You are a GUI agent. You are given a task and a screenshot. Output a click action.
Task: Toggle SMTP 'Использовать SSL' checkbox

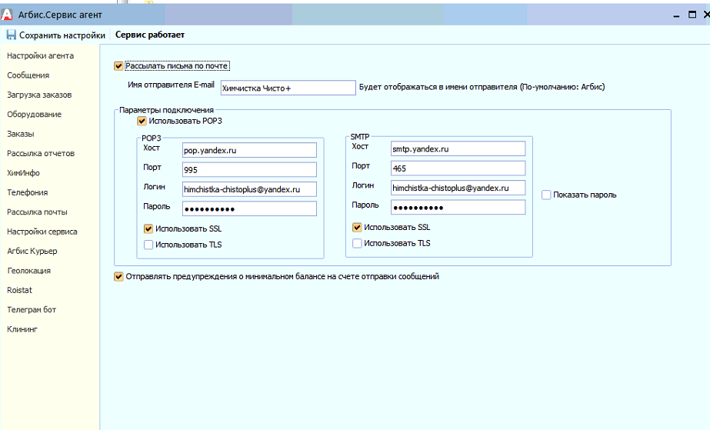(357, 227)
